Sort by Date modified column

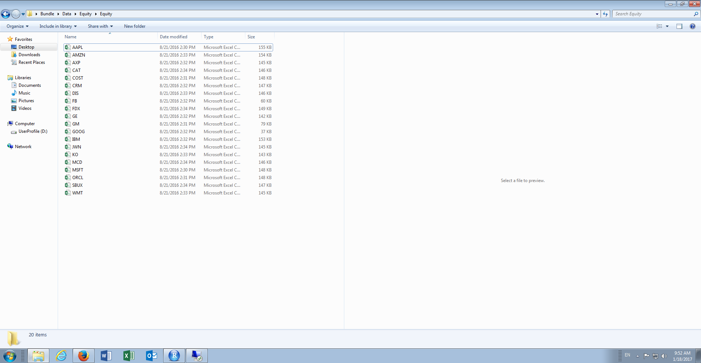180,37
